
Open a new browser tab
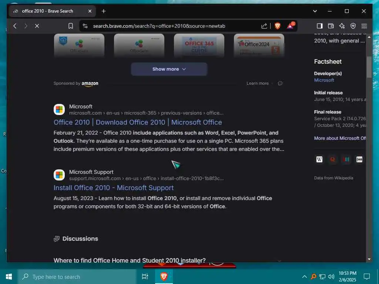pyautogui.click(x=104, y=11)
